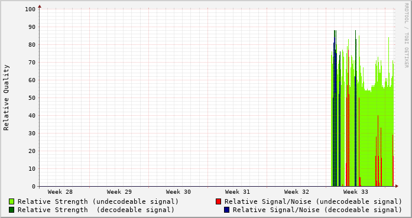Click the dark green decodeable strength swatch

12,210
